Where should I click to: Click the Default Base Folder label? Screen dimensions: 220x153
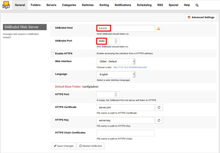[x=68, y=87]
